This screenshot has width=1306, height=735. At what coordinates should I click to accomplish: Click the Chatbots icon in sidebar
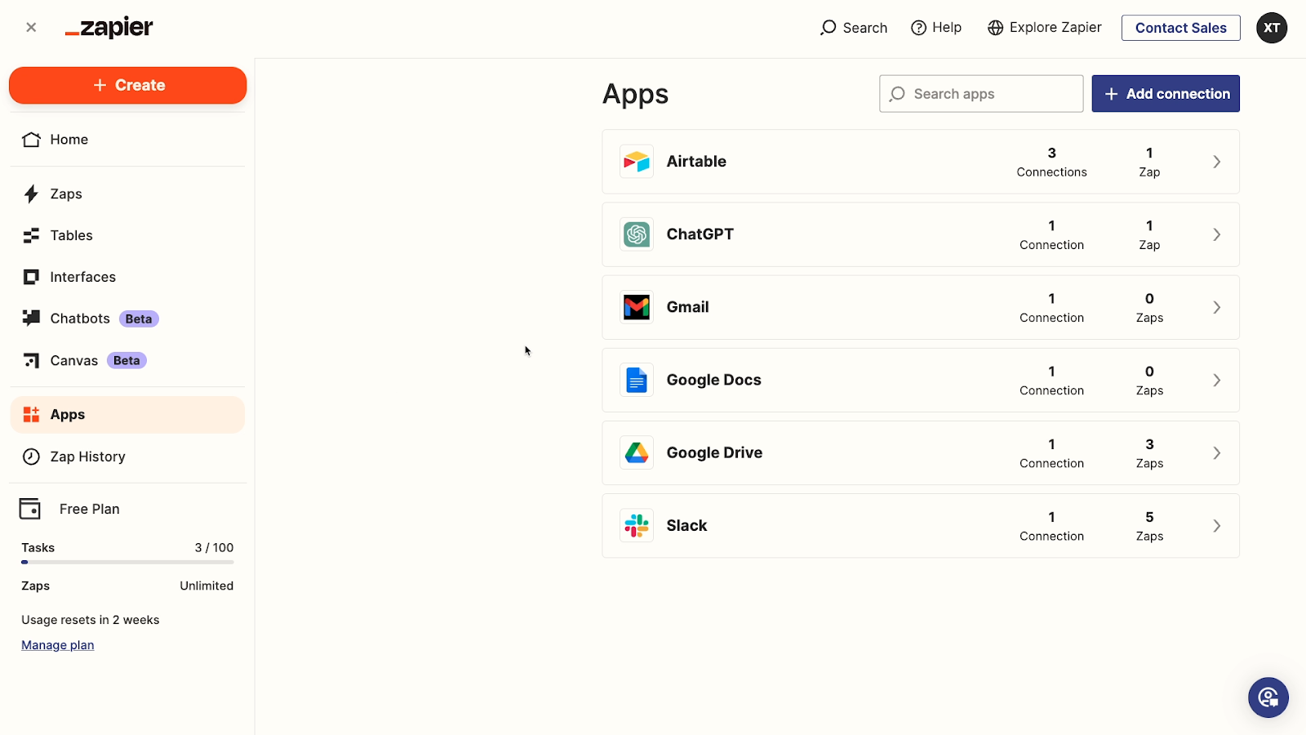click(31, 318)
